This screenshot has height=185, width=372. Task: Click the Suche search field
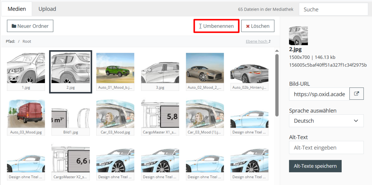333,9
